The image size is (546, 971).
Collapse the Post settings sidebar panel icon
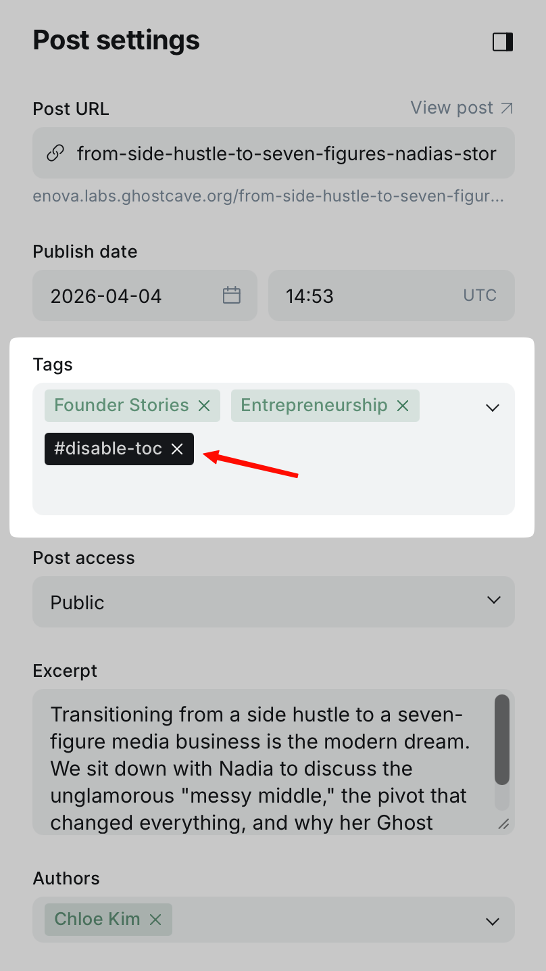(x=503, y=42)
